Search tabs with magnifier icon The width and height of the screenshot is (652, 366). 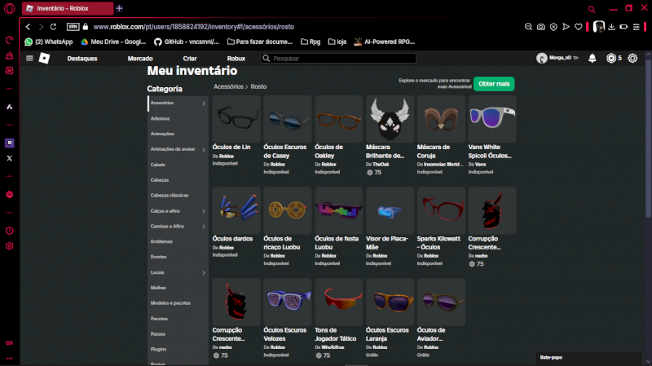pos(592,9)
